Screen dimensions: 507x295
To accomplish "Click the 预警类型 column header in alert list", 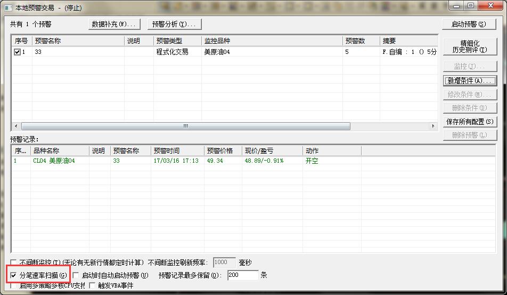I will pyautogui.click(x=177, y=41).
